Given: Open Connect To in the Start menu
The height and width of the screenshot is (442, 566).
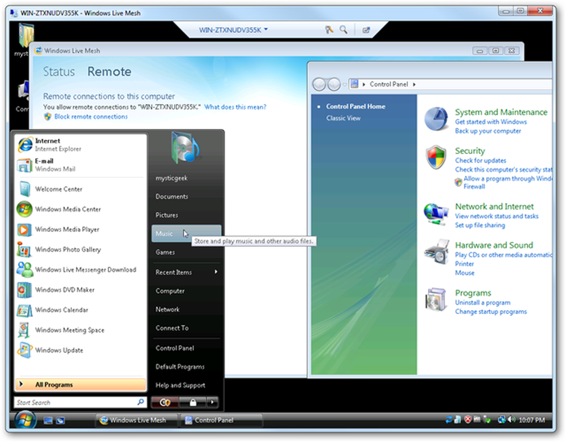Looking at the screenshot, I should (x=186, y=328).
